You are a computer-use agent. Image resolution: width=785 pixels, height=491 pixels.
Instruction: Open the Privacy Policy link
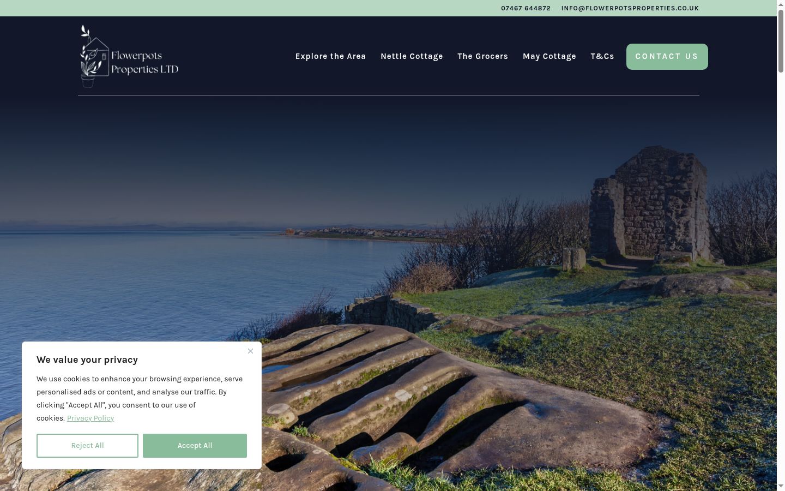tap(90, 418)
